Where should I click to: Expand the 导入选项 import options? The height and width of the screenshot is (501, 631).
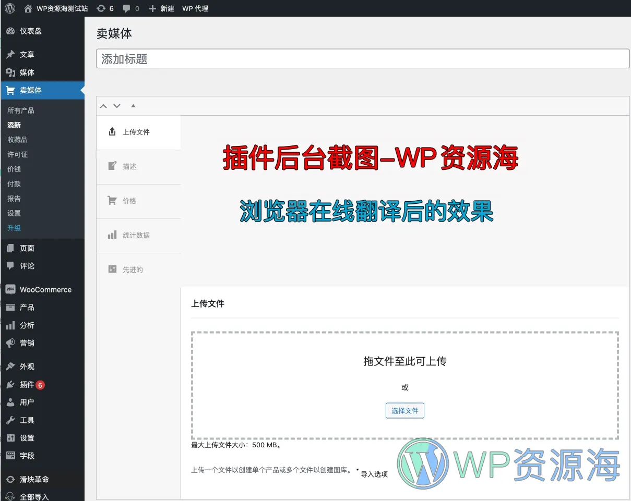374,474
